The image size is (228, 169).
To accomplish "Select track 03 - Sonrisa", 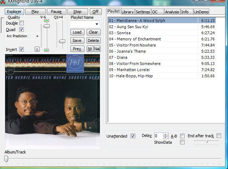I will coord(162,33).
